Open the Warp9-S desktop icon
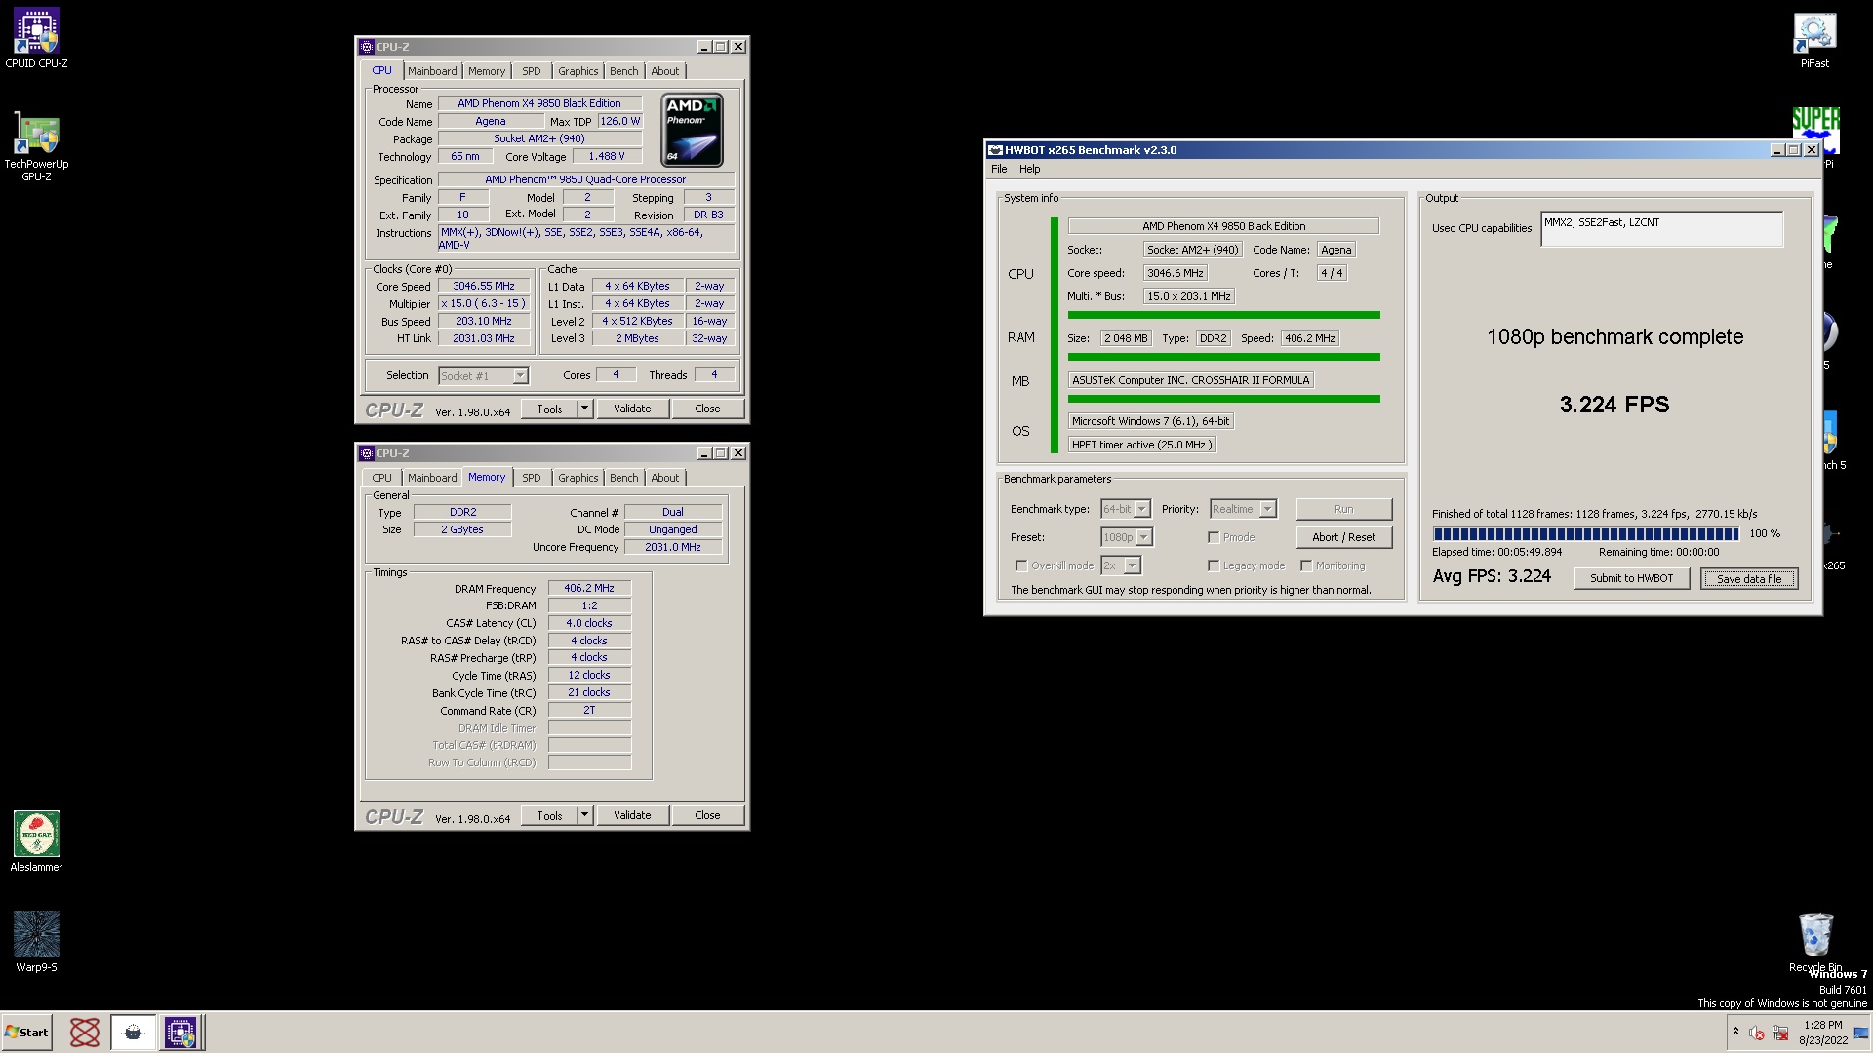 (36, 942)
